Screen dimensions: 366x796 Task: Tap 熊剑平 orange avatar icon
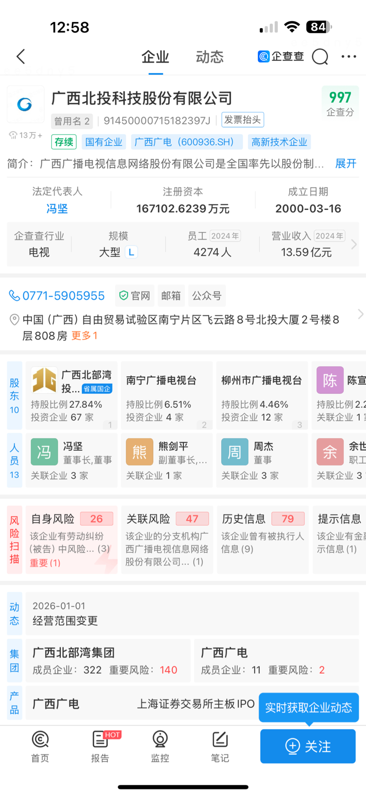pos(140,452)
